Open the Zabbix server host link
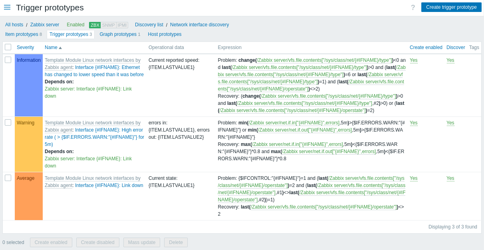484x250 pixels. click(x=45, y=25)
